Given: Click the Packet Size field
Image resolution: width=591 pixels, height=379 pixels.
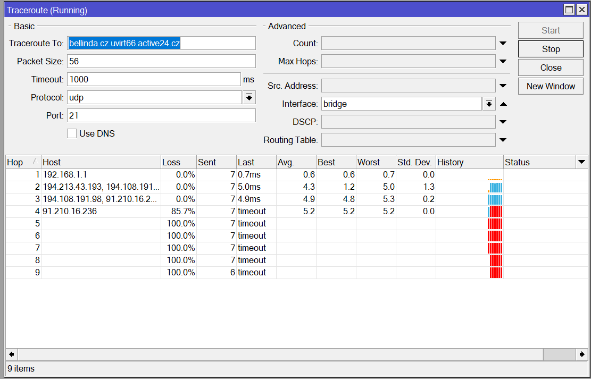Looking at the screenshot, I should click(160, 61).
